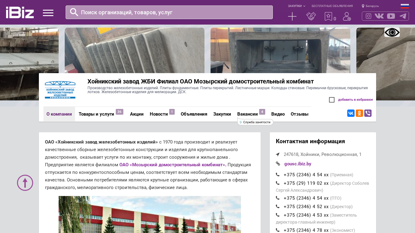This screenshot has width=415, height=233.
Task: Click the phone icon beside ПТО number
Action: [x=278, y=198]
